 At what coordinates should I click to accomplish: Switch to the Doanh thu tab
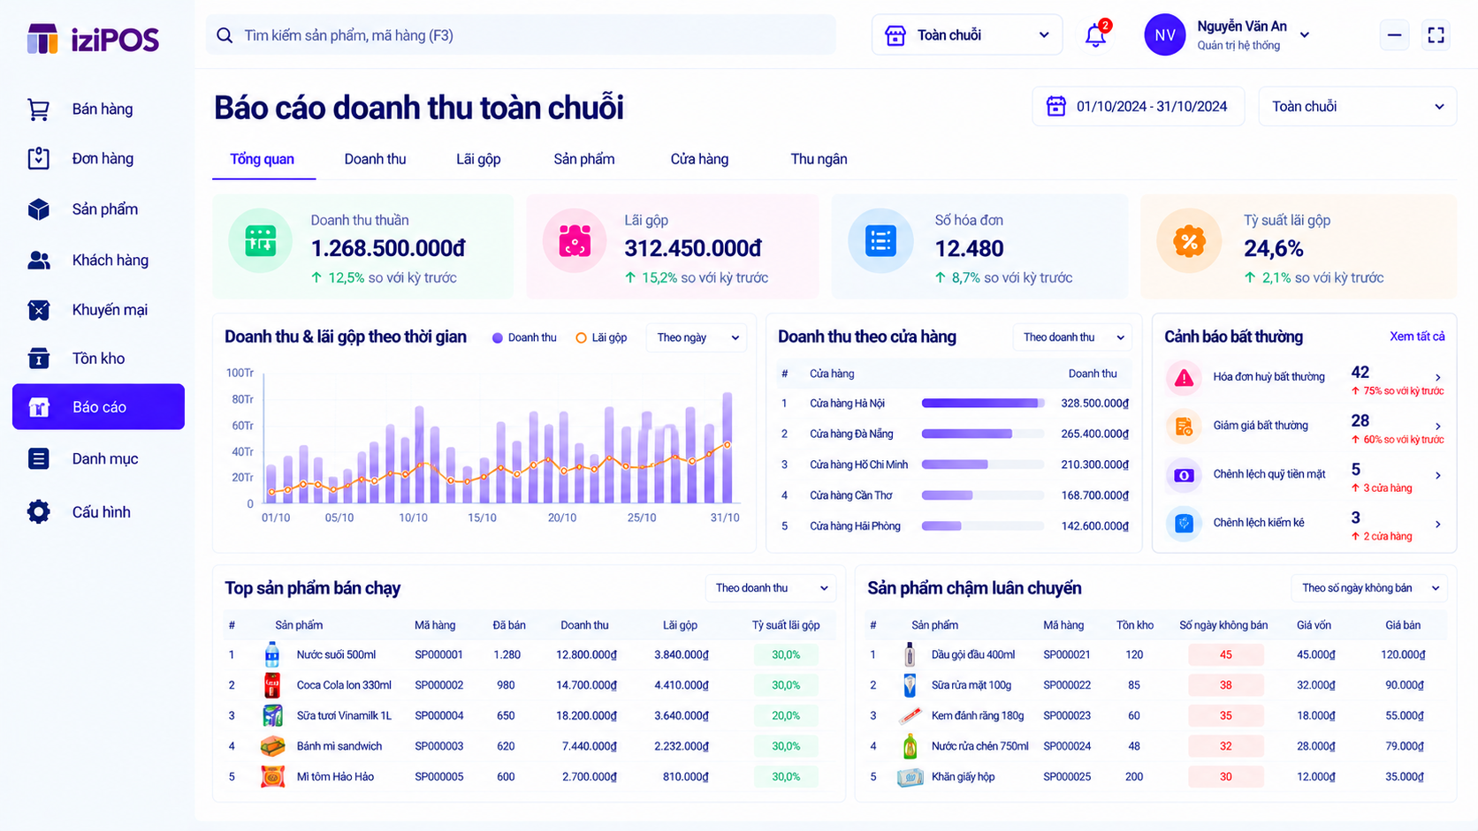coord(375,159)
